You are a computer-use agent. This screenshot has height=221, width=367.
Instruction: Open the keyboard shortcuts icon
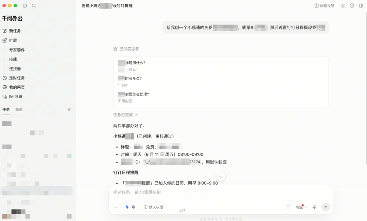[343, 6]
